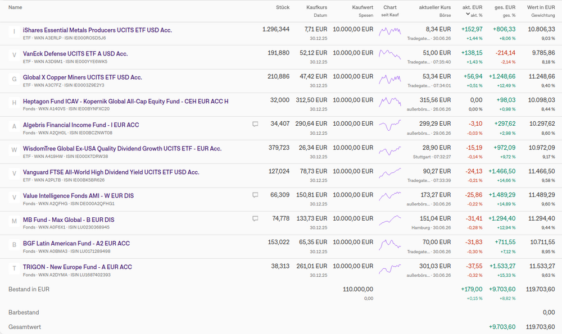This screenshot has height=334, width=562.
Task: Click the 'V' avatar of Vanguard FTSE All-World
Action: click(15, 173)
